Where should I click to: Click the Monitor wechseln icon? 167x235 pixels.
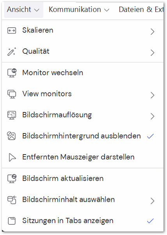pos(12,73)
